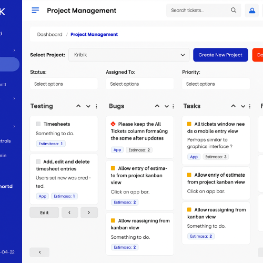Image resolution: width=263 pixels, height=263 pixels.
Task: Open the Testing column three-dot menu
Action: [96, 106]
